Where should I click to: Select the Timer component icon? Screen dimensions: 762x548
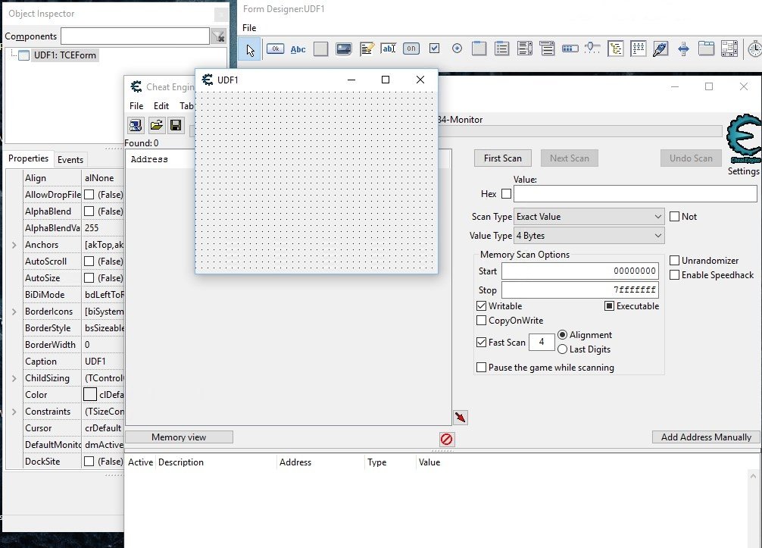[754, 49]
